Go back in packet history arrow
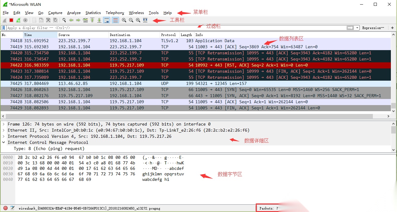The width and height of the screenshot is (397, 212). click(x=71, y=20)
